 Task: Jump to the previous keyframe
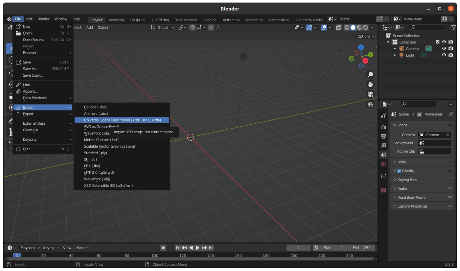184,248
